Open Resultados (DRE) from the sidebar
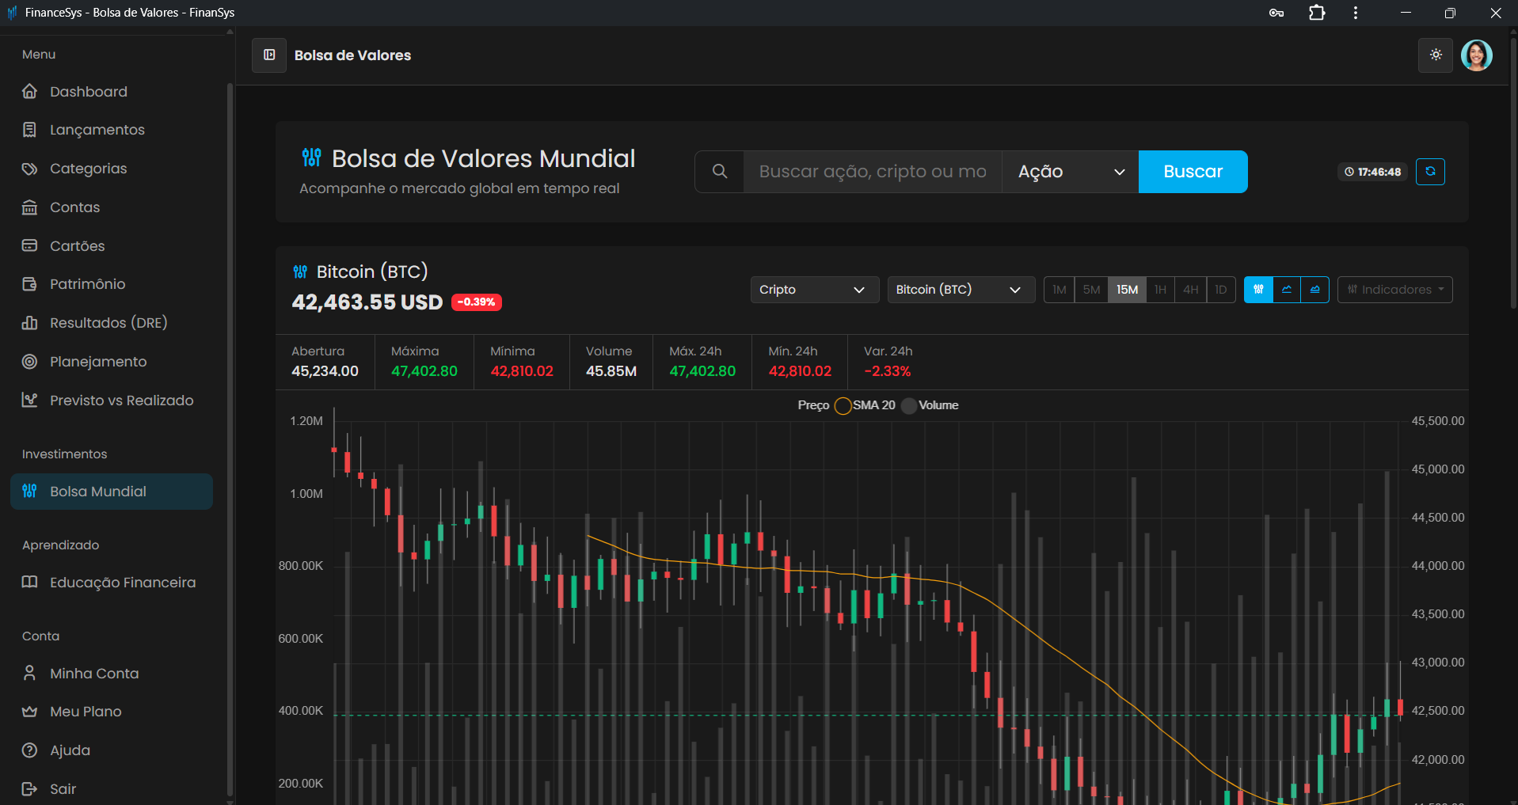 pos(108,322)
